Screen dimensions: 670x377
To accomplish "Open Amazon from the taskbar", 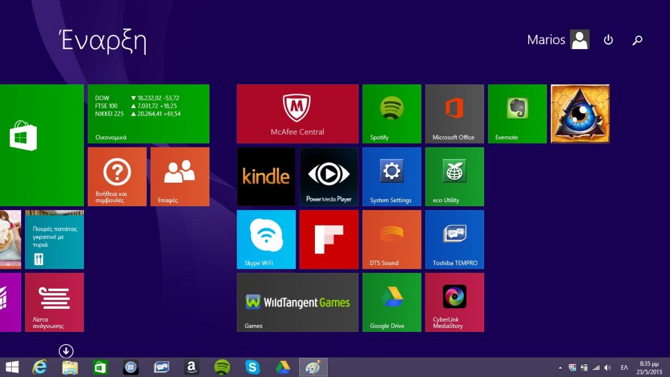I will pos(192,367).
